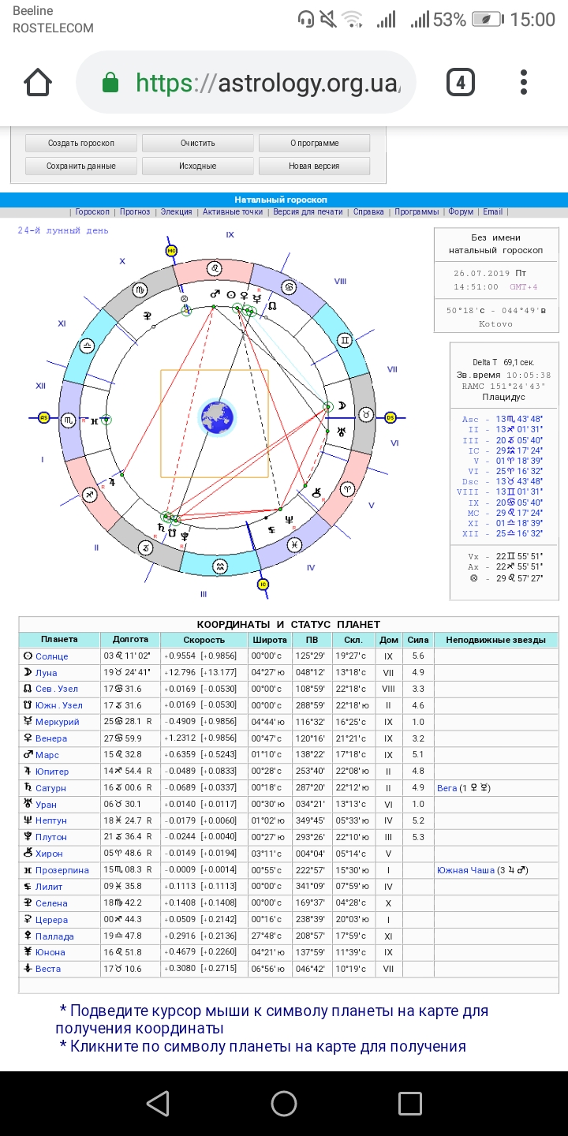Tap the Android home circle button
568x1136 pixels.
click(284, 1103)
